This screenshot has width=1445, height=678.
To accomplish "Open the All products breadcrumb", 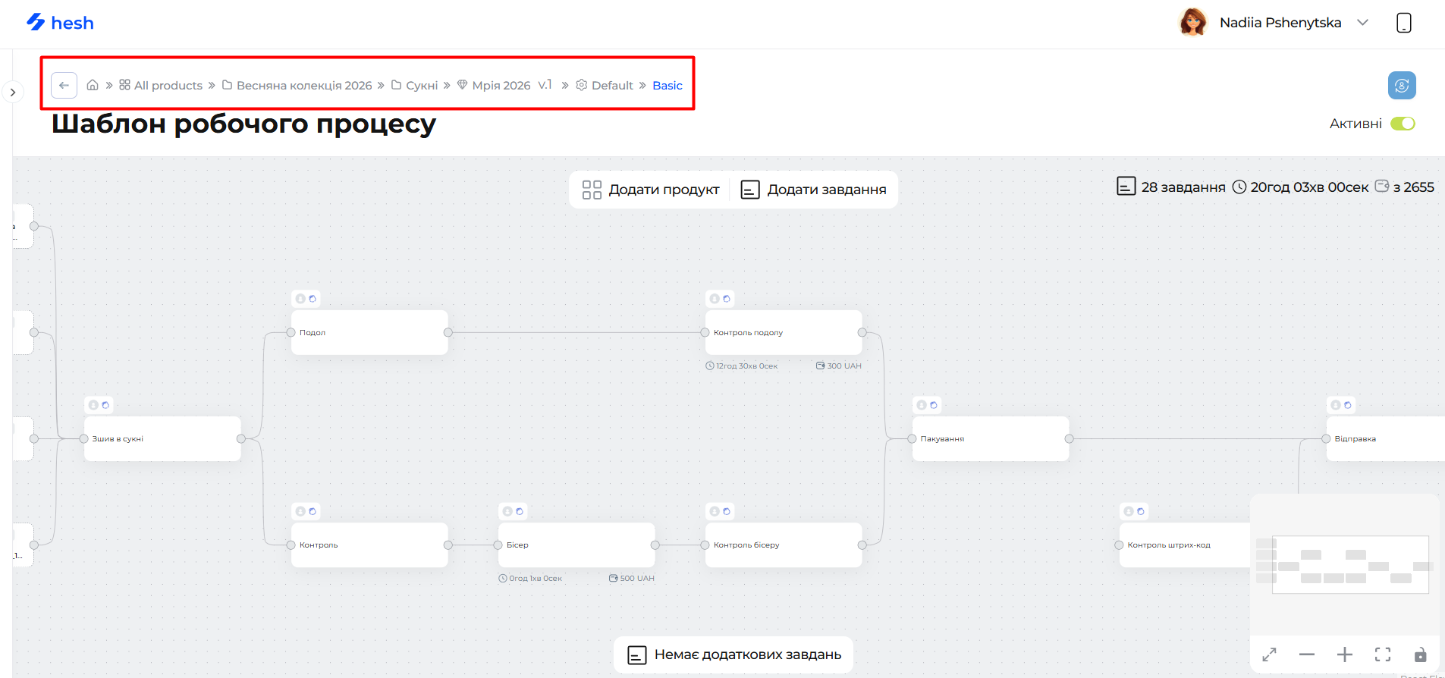I will (161, 85).
